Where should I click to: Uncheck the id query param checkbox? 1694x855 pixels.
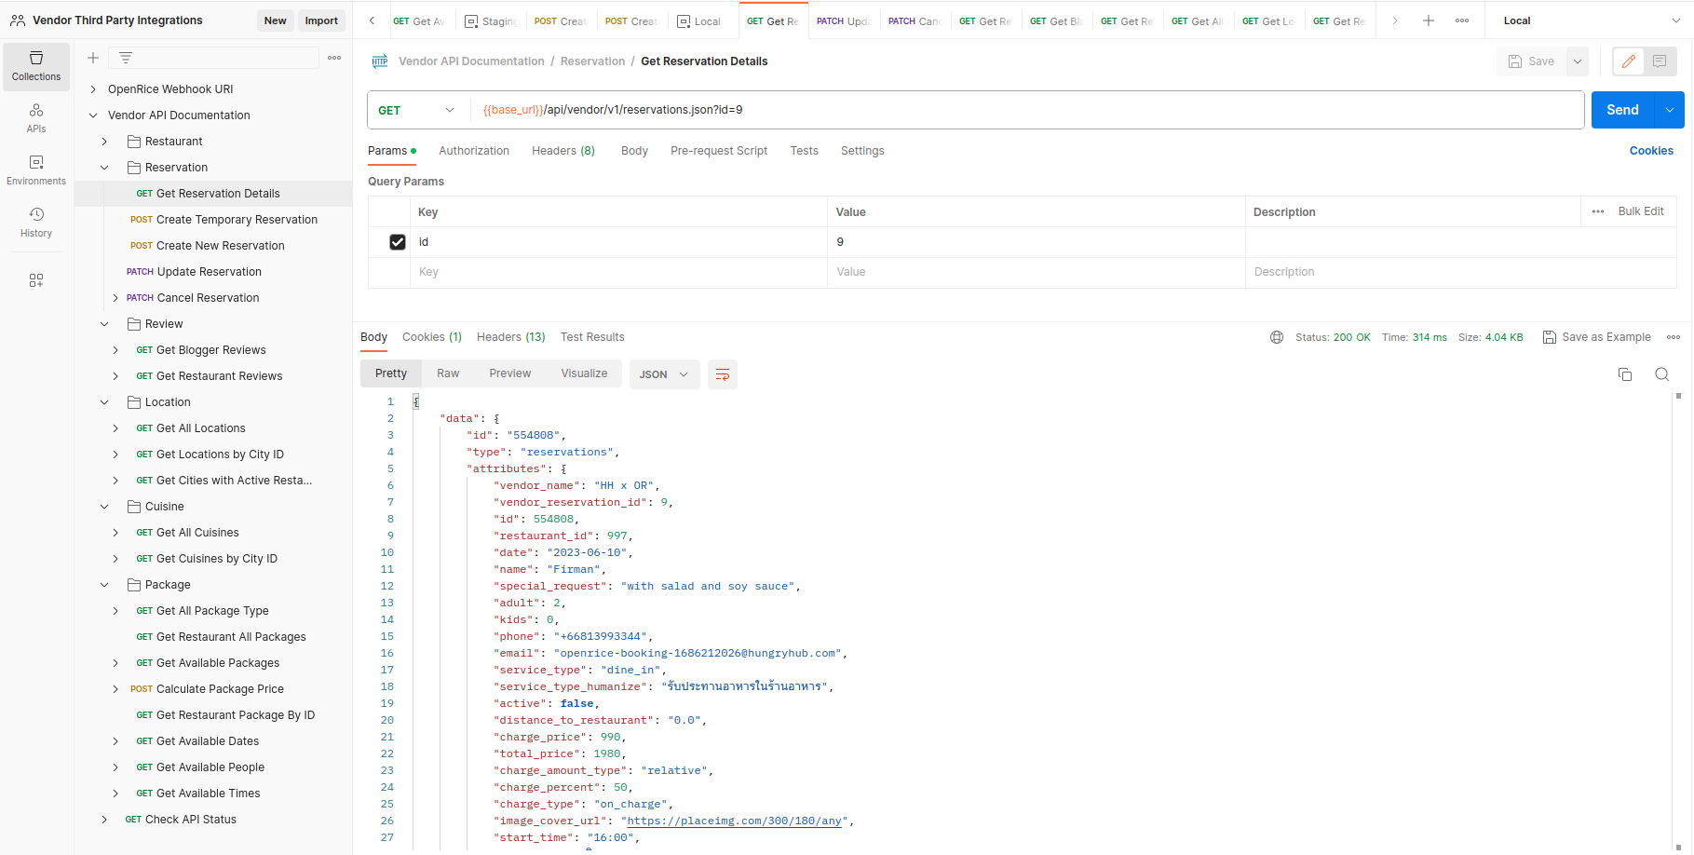coord(398,242)
